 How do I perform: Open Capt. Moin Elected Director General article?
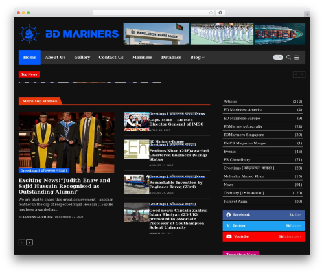pyautogui.click(x=176, y=122)
